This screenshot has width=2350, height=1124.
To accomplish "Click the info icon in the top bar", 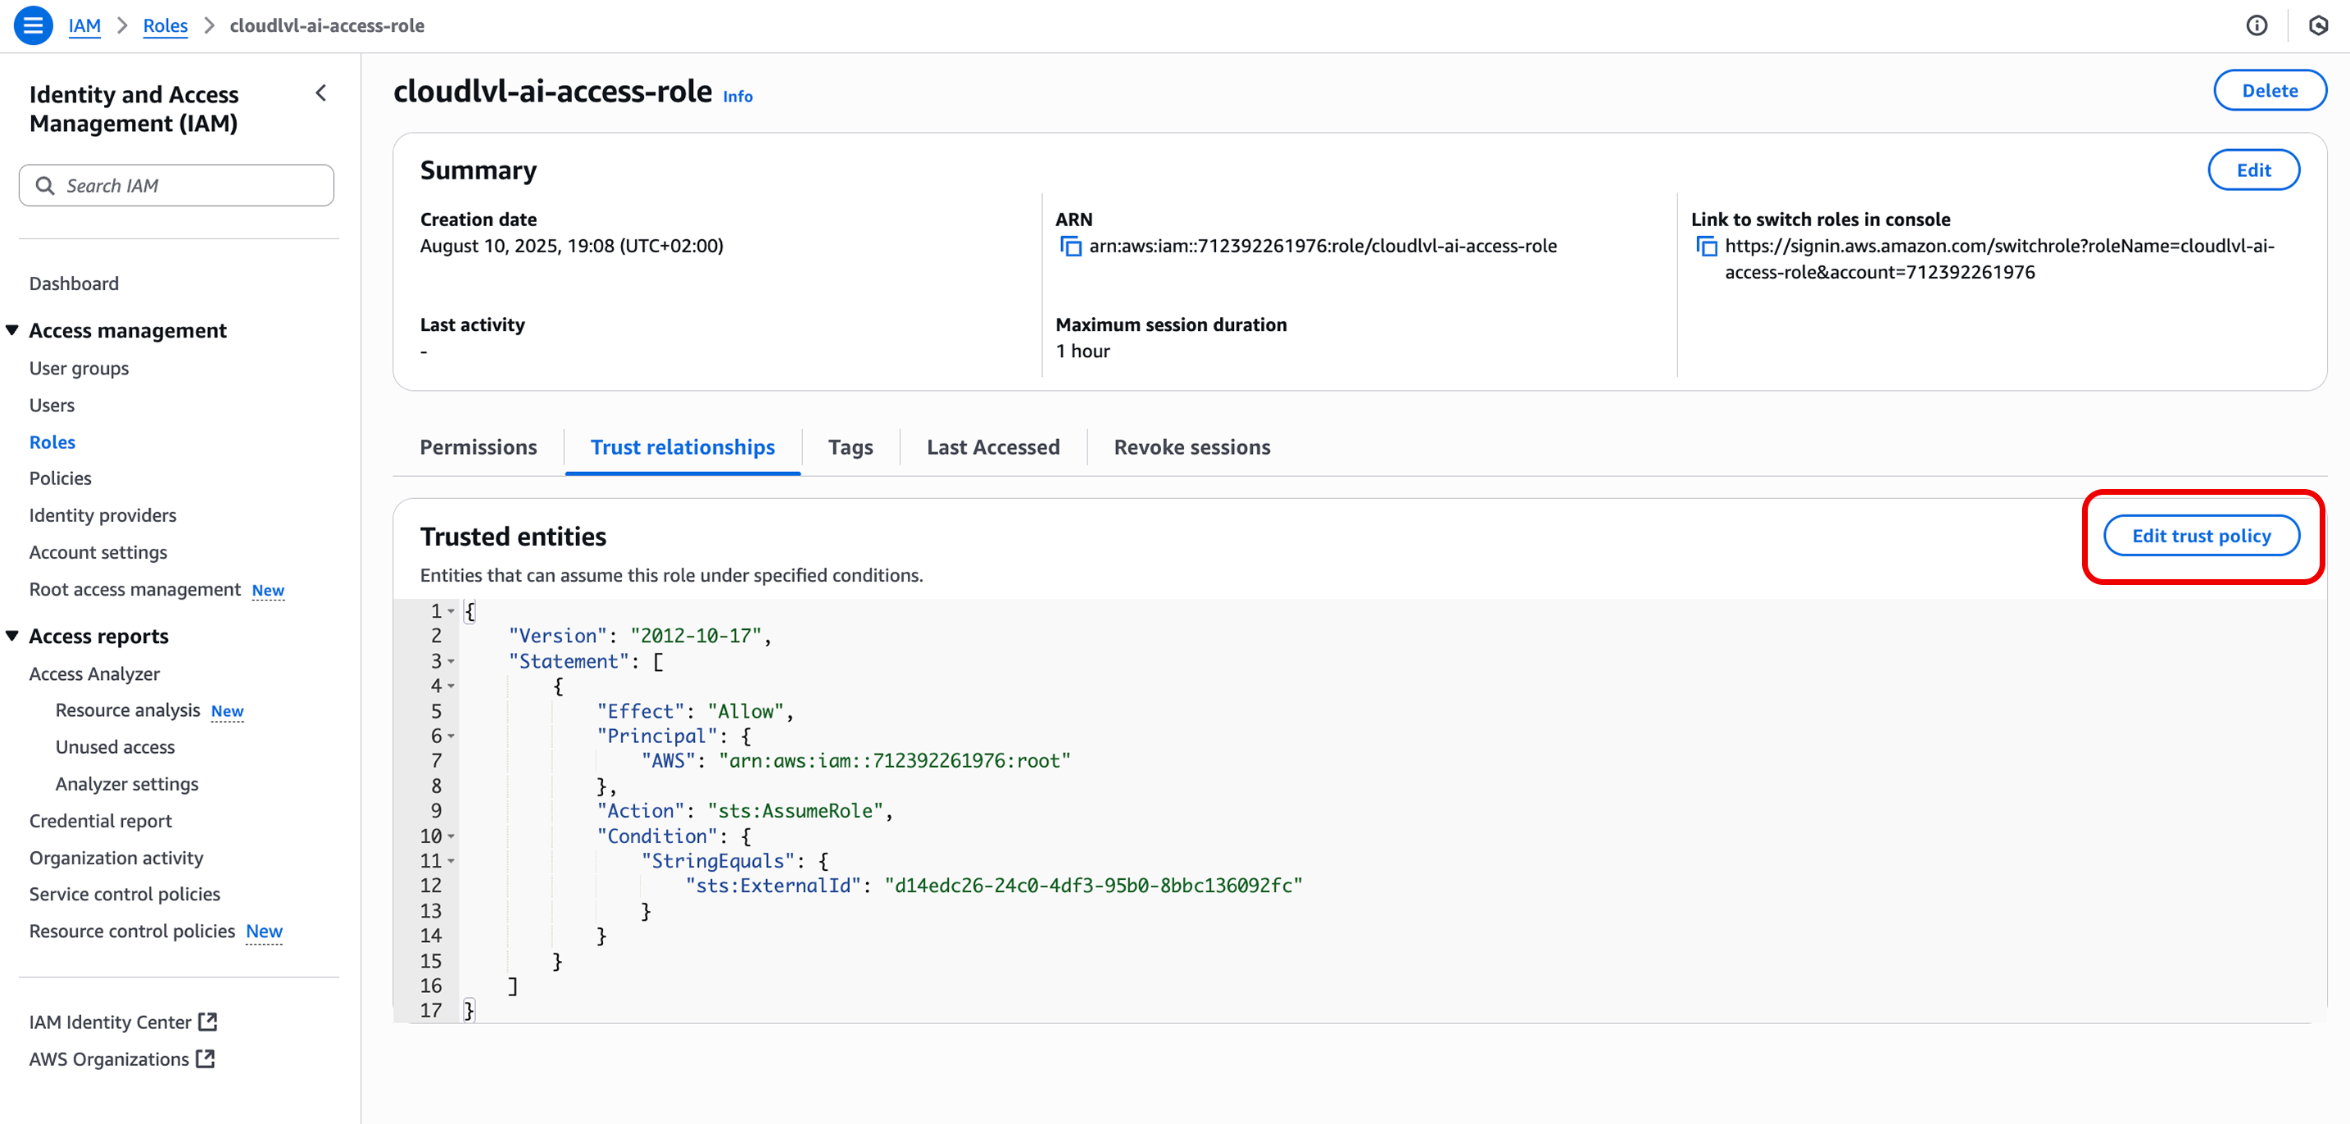I will tap(2257, 25).
